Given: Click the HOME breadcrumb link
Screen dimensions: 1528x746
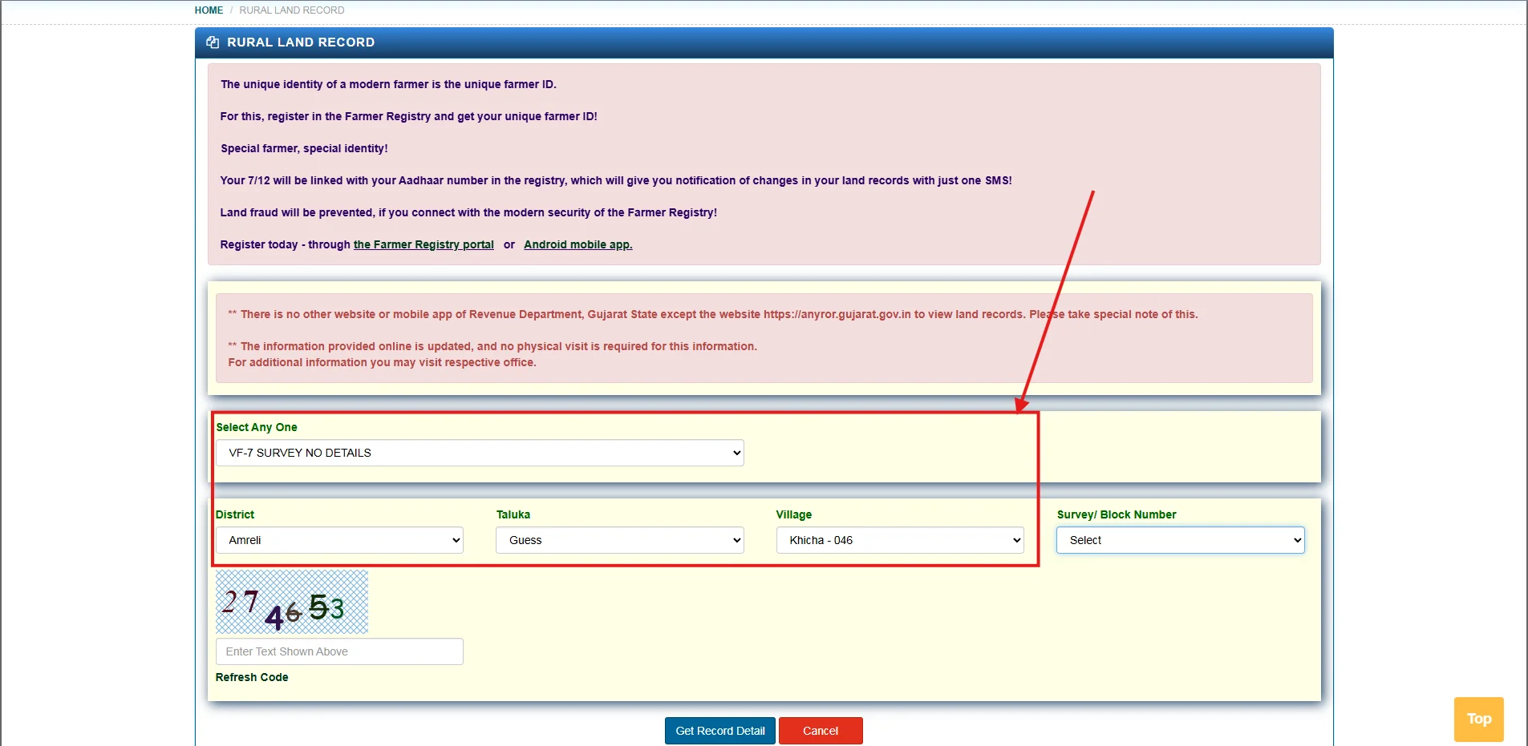Looking at the screenshot, I should 209,10.
